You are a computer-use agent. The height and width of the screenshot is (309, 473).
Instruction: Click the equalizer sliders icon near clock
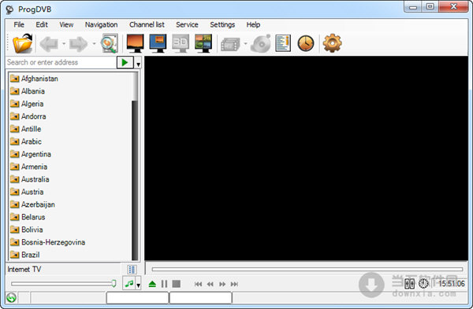(409, 283)
